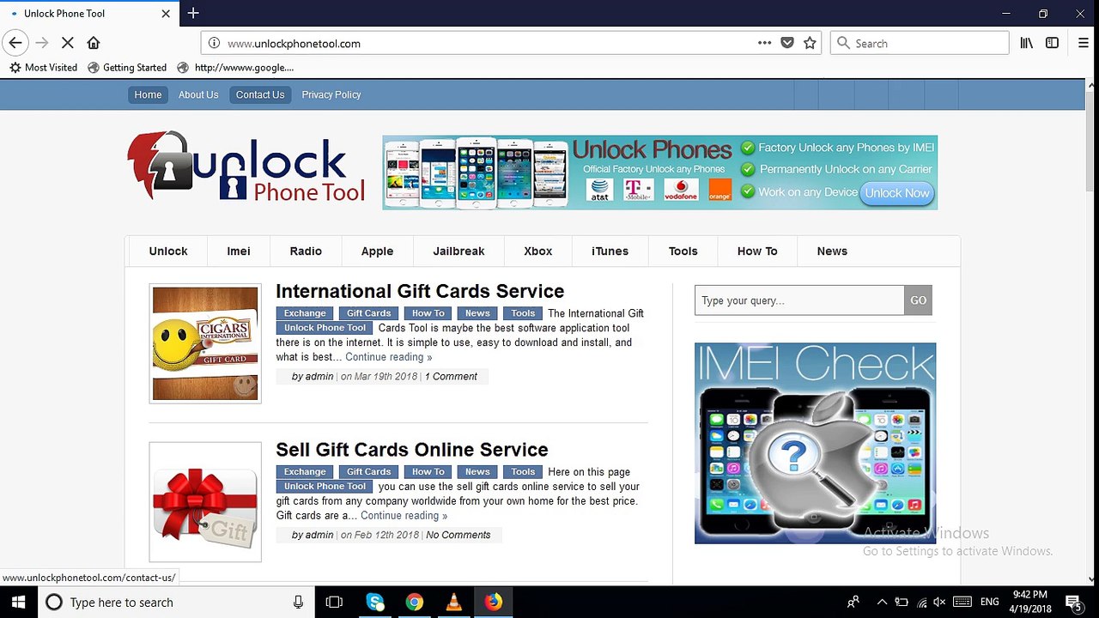Continue reading International Gift Cards post

(389, 357)
